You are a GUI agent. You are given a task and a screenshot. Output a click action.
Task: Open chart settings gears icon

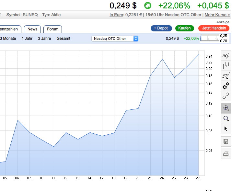click(x=226, y=86)
